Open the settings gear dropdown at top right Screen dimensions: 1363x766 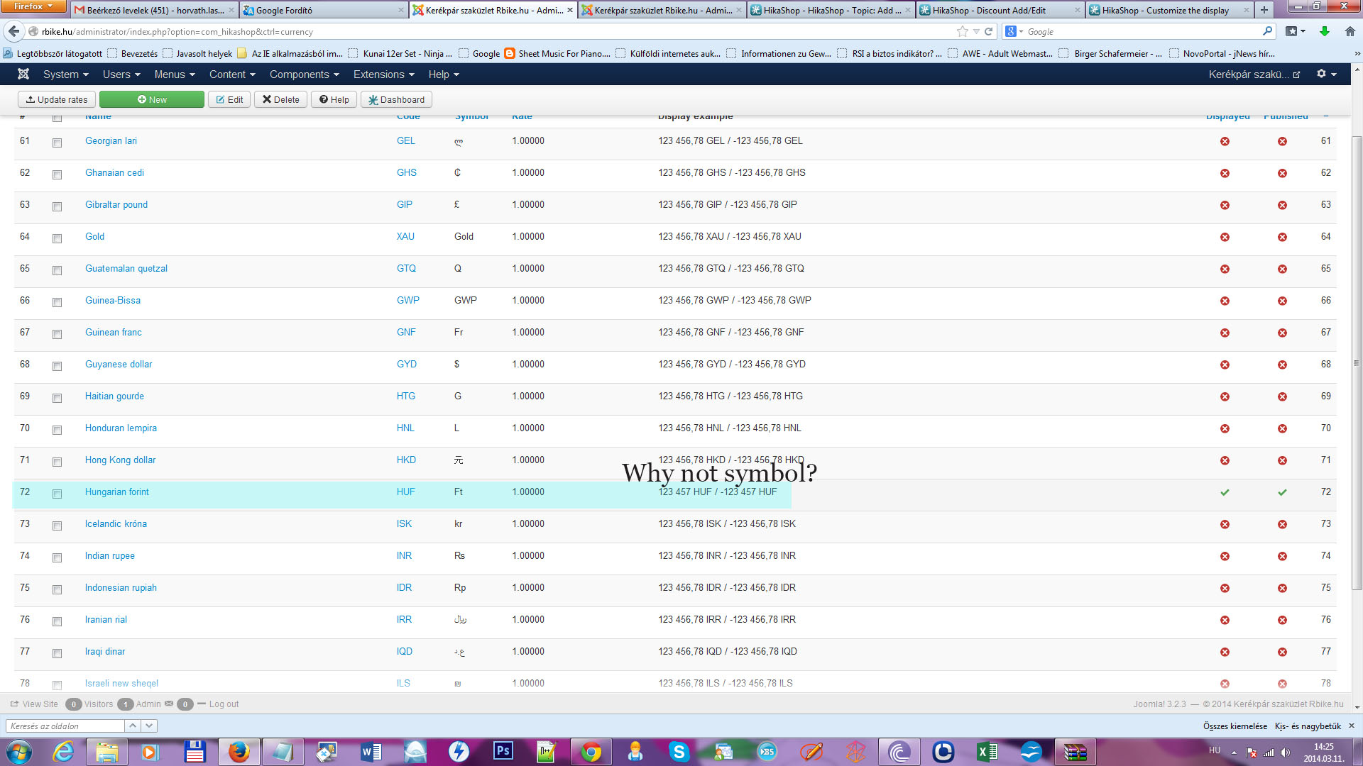point(1326,74)
